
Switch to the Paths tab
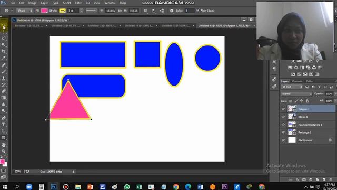pos(309,81)
